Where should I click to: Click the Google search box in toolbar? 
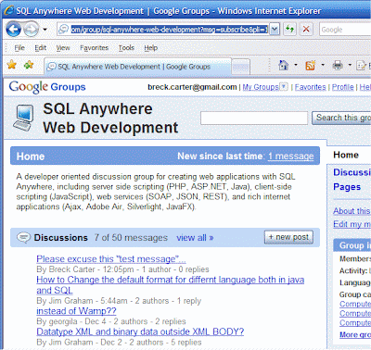[x=345, y=30]
